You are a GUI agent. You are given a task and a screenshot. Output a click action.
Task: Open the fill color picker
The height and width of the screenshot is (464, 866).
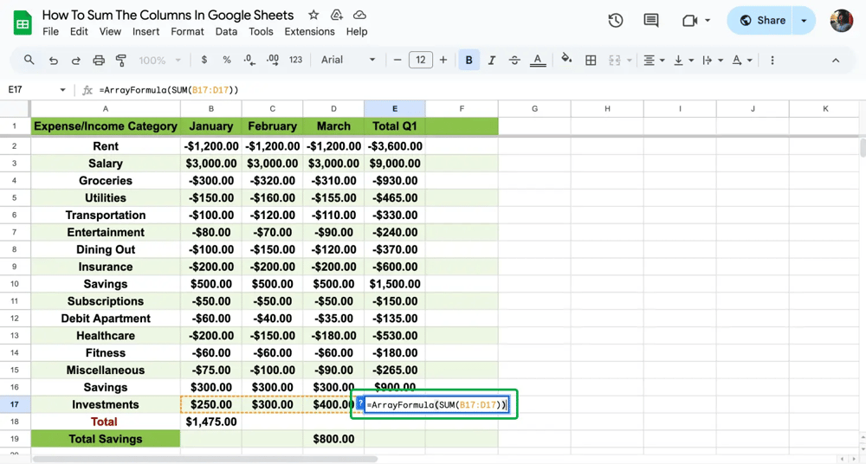click(566, 61)
